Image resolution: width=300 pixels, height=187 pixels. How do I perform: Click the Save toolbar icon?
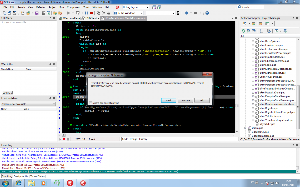[37, 13]
